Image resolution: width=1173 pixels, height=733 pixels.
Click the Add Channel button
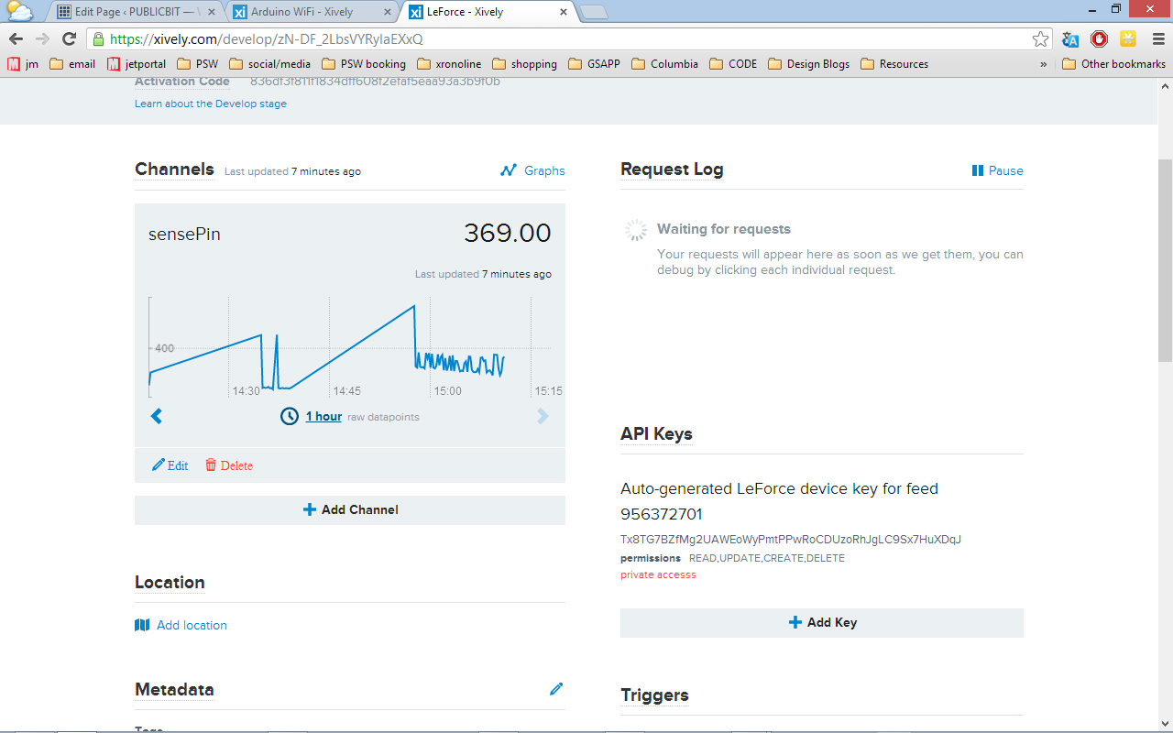click(350, 509)
